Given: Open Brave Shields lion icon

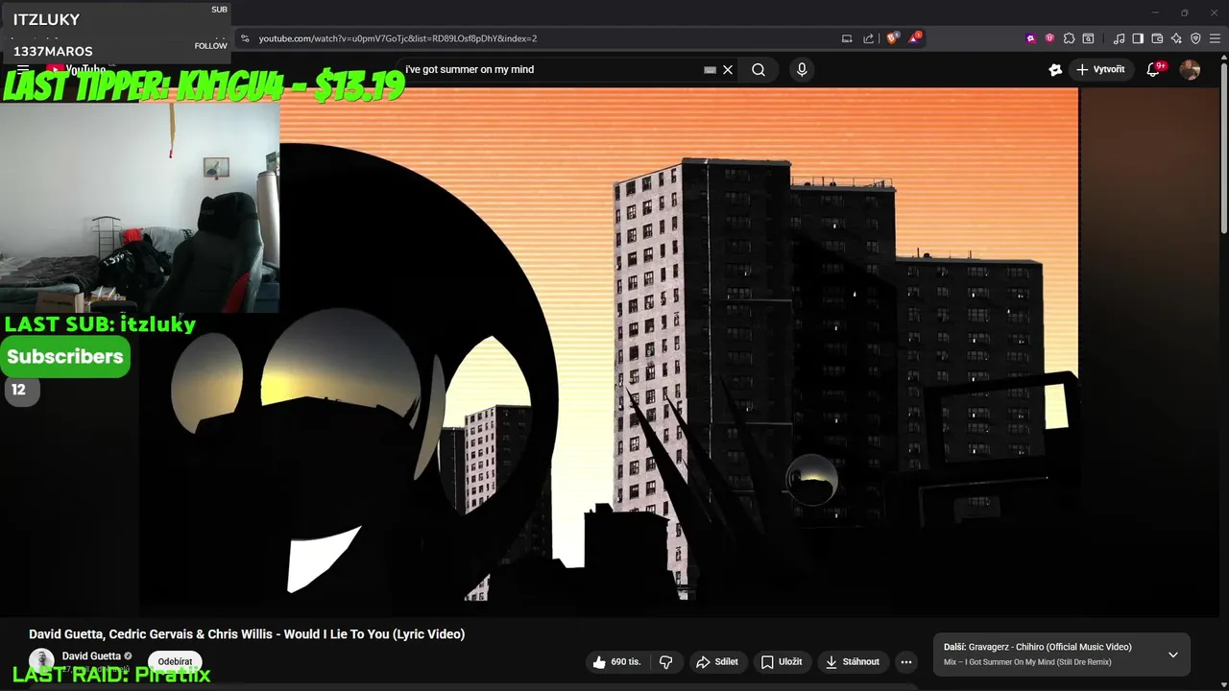Looking at the screenshot, I should pos(892,38).
